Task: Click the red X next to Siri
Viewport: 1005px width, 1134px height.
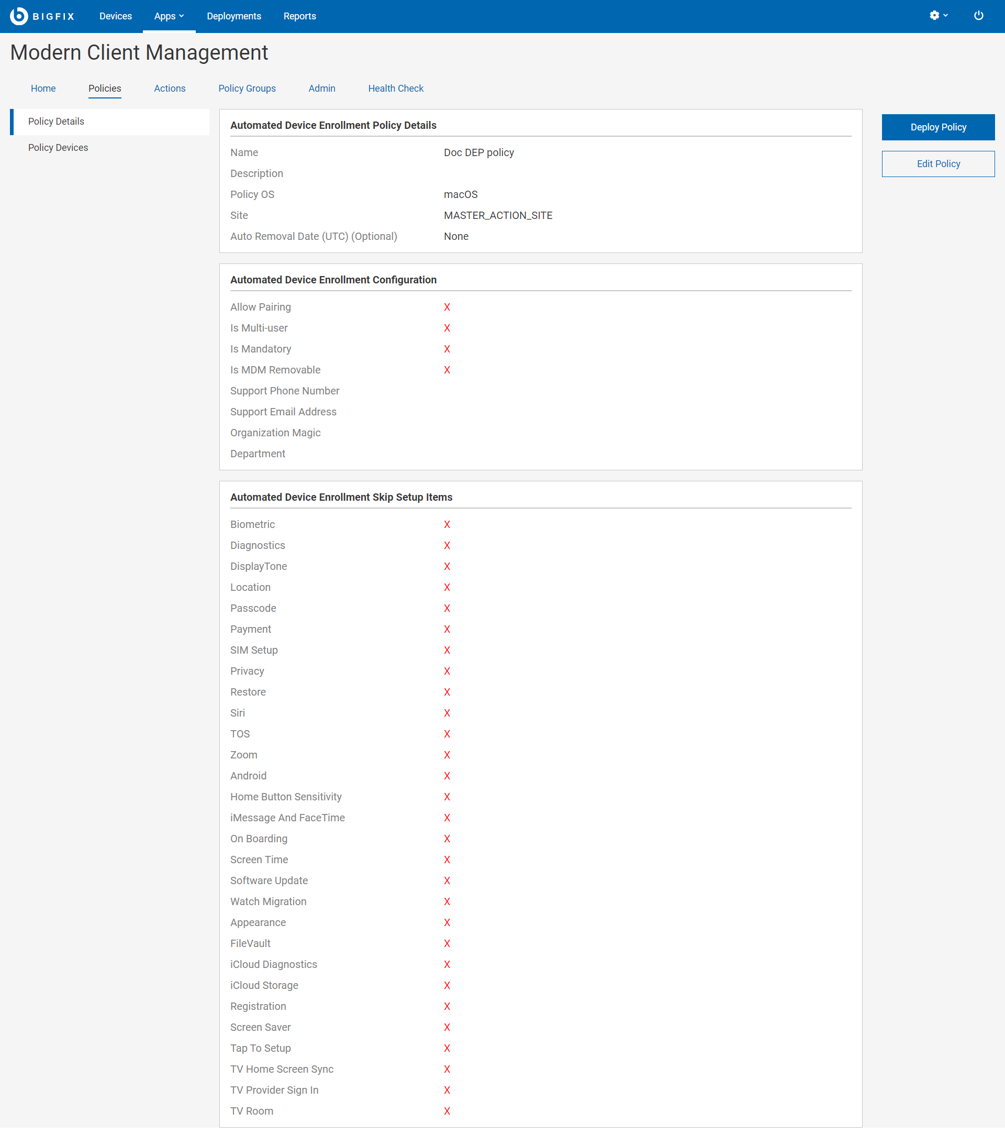Action: pyautogui.click(x=447, y=713)
